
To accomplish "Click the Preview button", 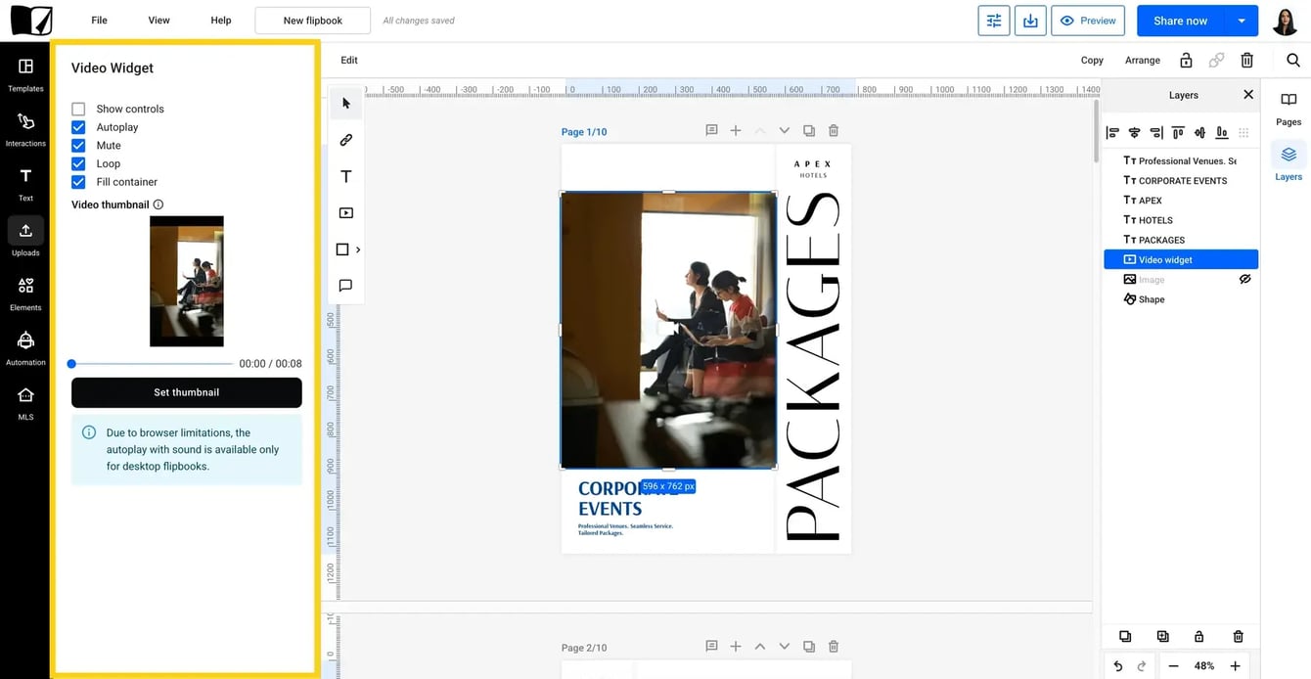I will click(x=1088, y=21).
